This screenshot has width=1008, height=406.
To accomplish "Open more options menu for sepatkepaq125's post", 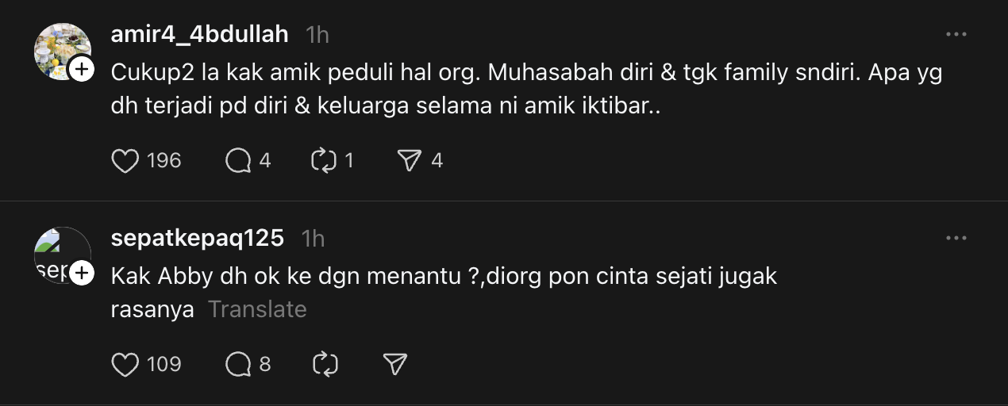I will point(956,238).
